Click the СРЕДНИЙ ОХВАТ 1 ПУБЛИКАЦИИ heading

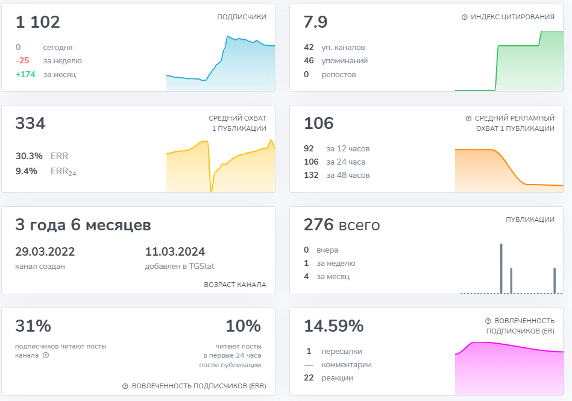[237, 124]
